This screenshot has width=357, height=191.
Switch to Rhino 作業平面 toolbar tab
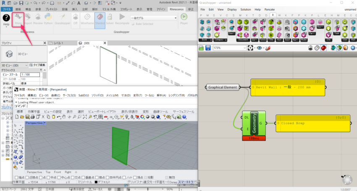tap(34, 111)
